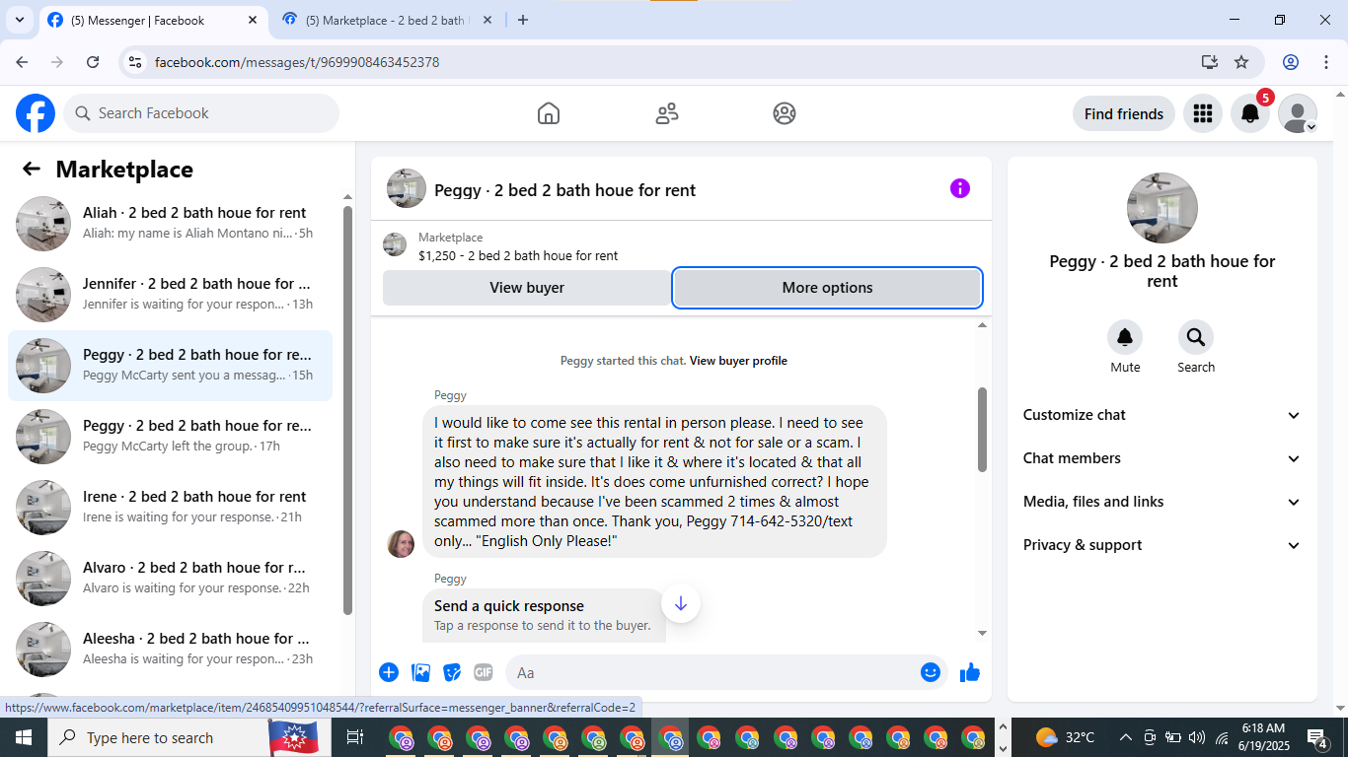Open Chrome three-dot menu
This screenshot has height=757, width=1348.
pos(1325,62)
